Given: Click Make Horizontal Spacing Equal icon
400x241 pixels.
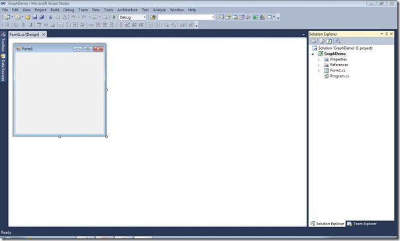Looking at the screenshot, I should click(x=91, y=24).
